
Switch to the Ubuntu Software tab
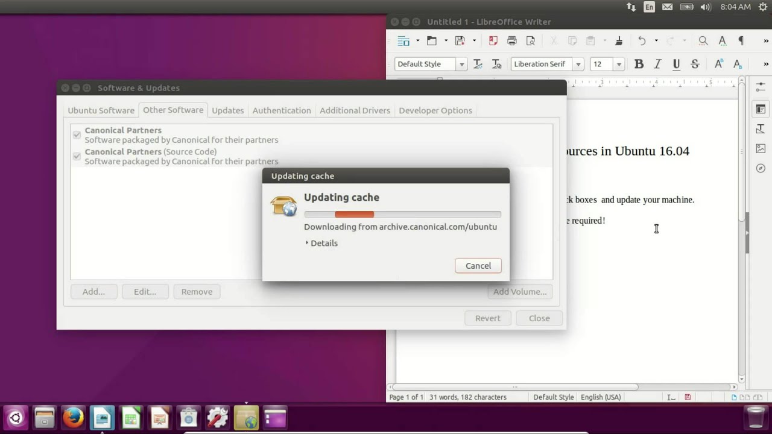click(x=101, y=110)
